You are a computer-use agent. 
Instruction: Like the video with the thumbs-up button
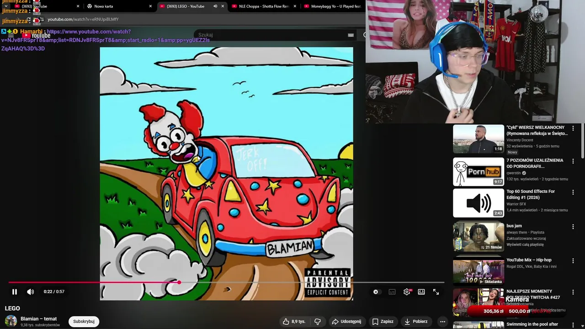(x=294, y=321)
